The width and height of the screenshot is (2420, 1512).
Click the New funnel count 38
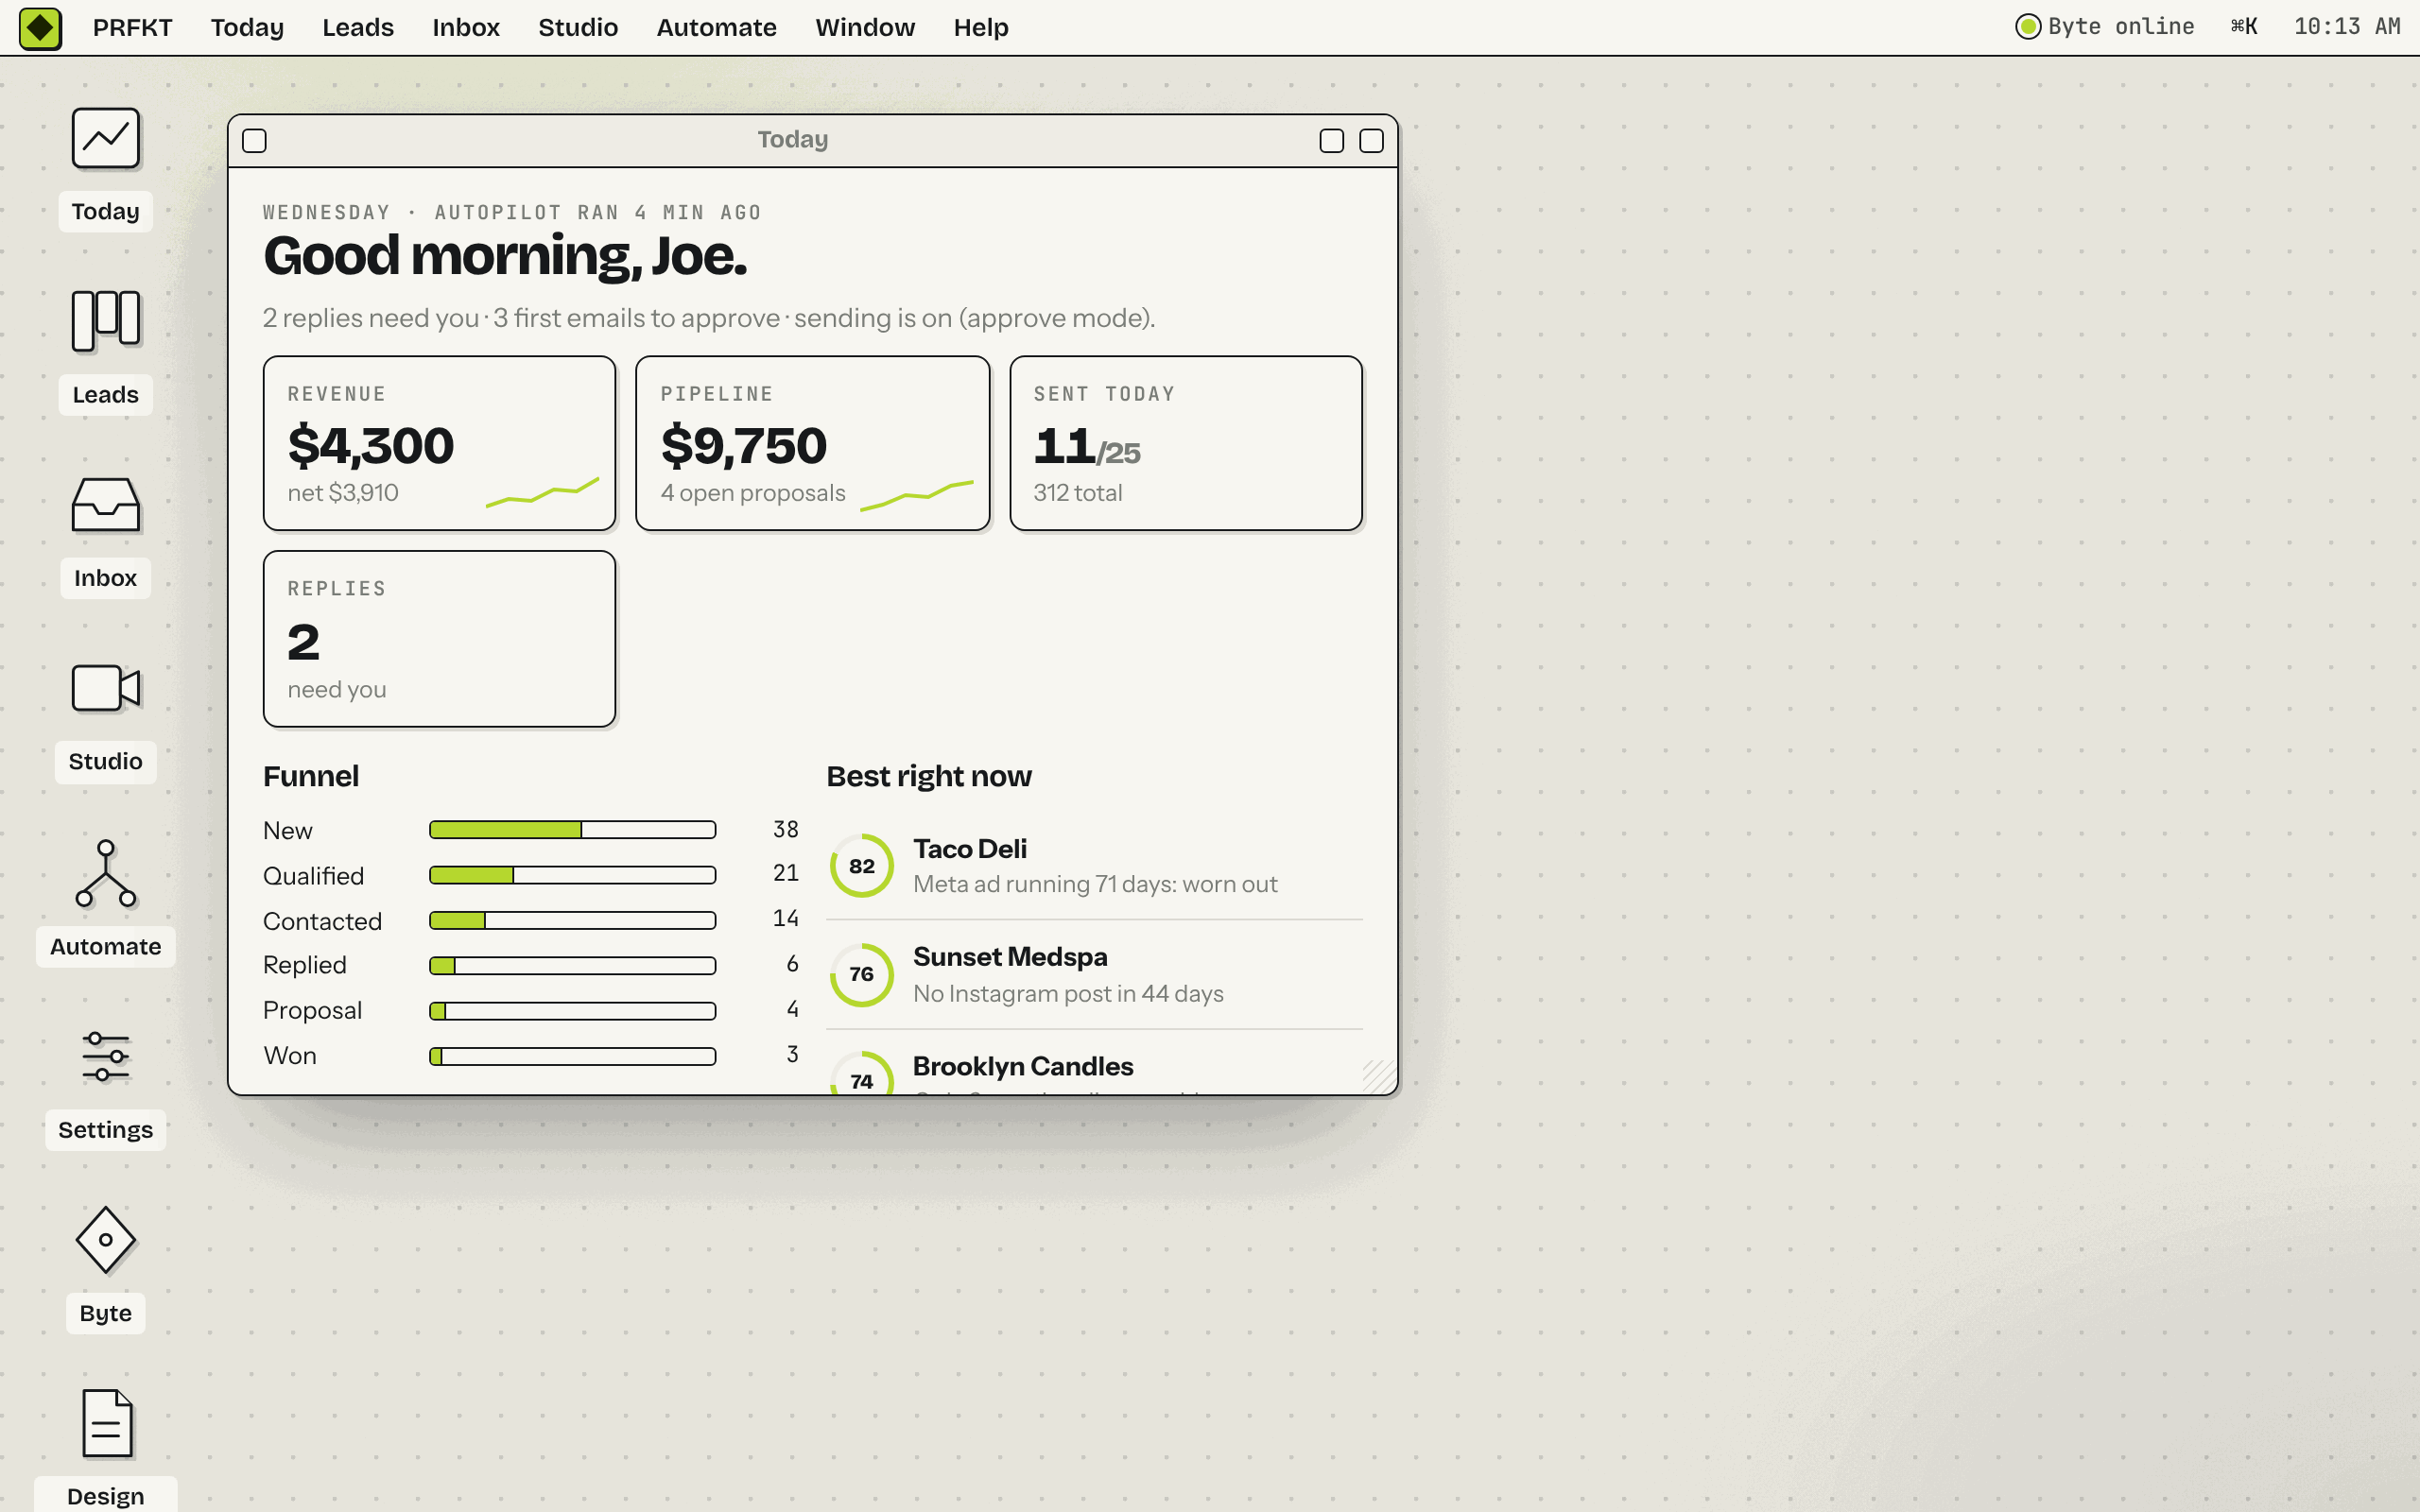pyautogui.click(x=786, y=829)
